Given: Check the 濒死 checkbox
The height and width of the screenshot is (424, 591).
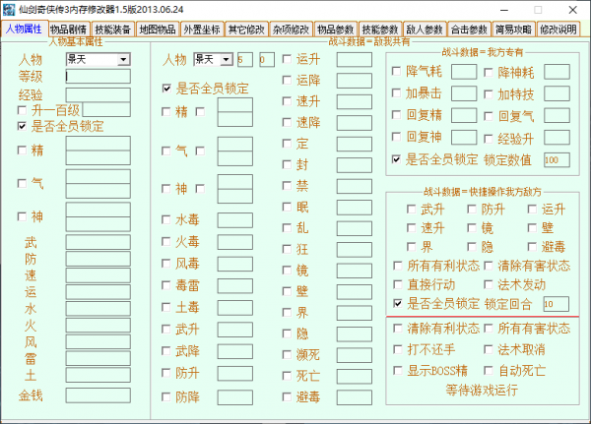Looking at the screenshot, I should (287, 355).
